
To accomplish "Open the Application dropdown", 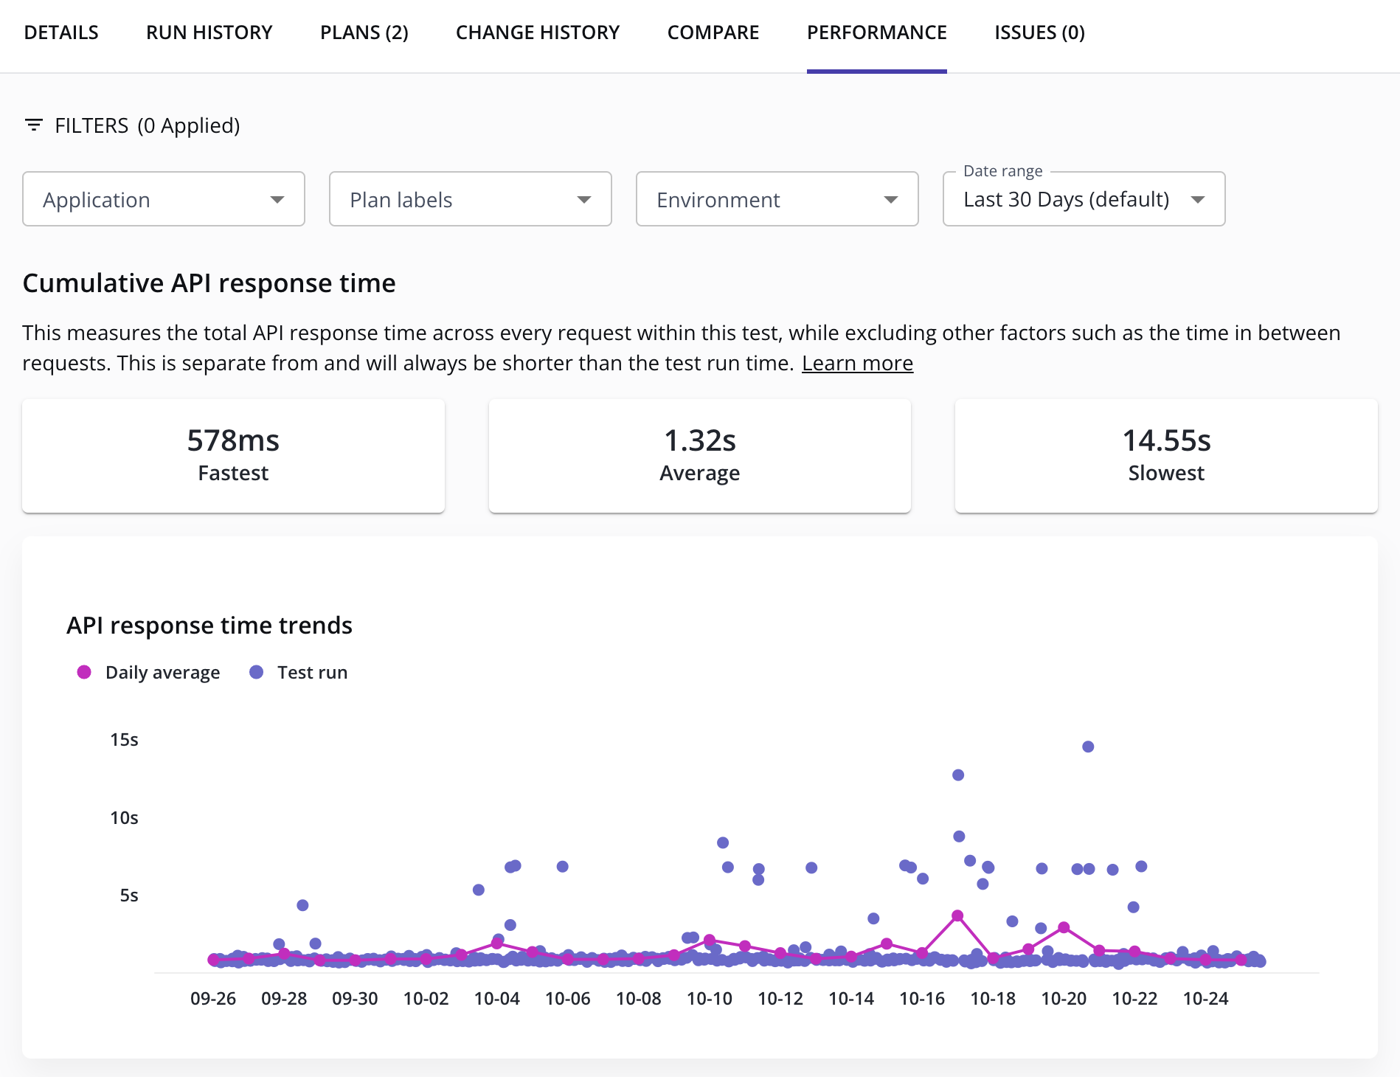I will (164, 199).
